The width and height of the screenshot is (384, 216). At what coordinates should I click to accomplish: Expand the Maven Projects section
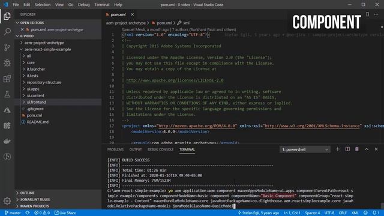17,206
